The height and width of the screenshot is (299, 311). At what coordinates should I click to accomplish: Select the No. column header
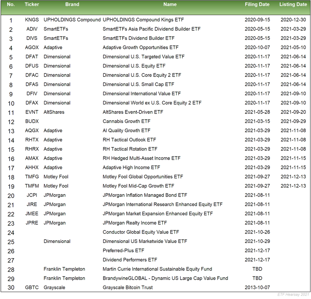11,4
